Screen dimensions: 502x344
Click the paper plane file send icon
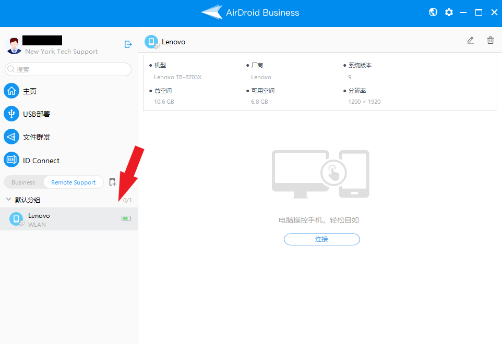point(11,137)
